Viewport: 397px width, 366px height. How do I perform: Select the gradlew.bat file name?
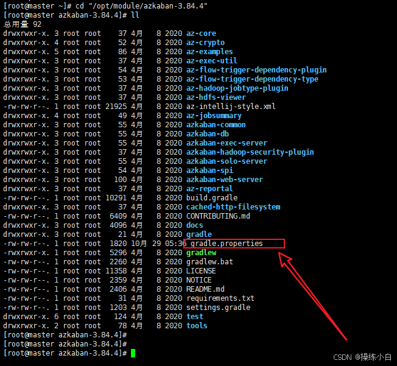pyautogui.click(x=209, y=262)
